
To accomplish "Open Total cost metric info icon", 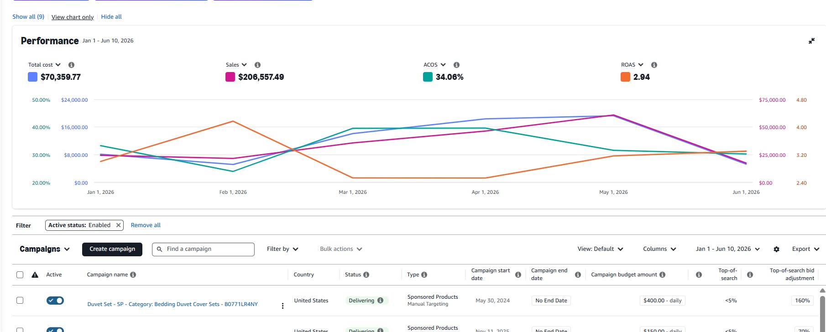I will click(71, 65).
